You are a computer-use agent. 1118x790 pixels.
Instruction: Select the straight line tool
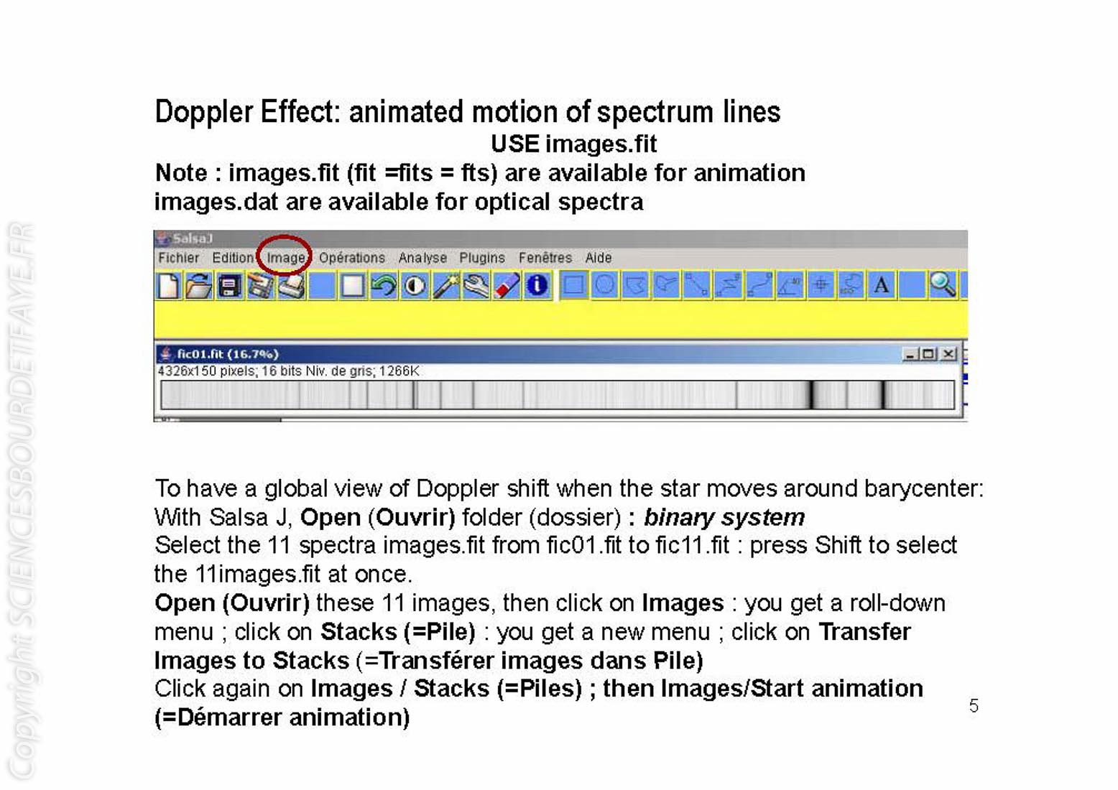tap(697, 286)
